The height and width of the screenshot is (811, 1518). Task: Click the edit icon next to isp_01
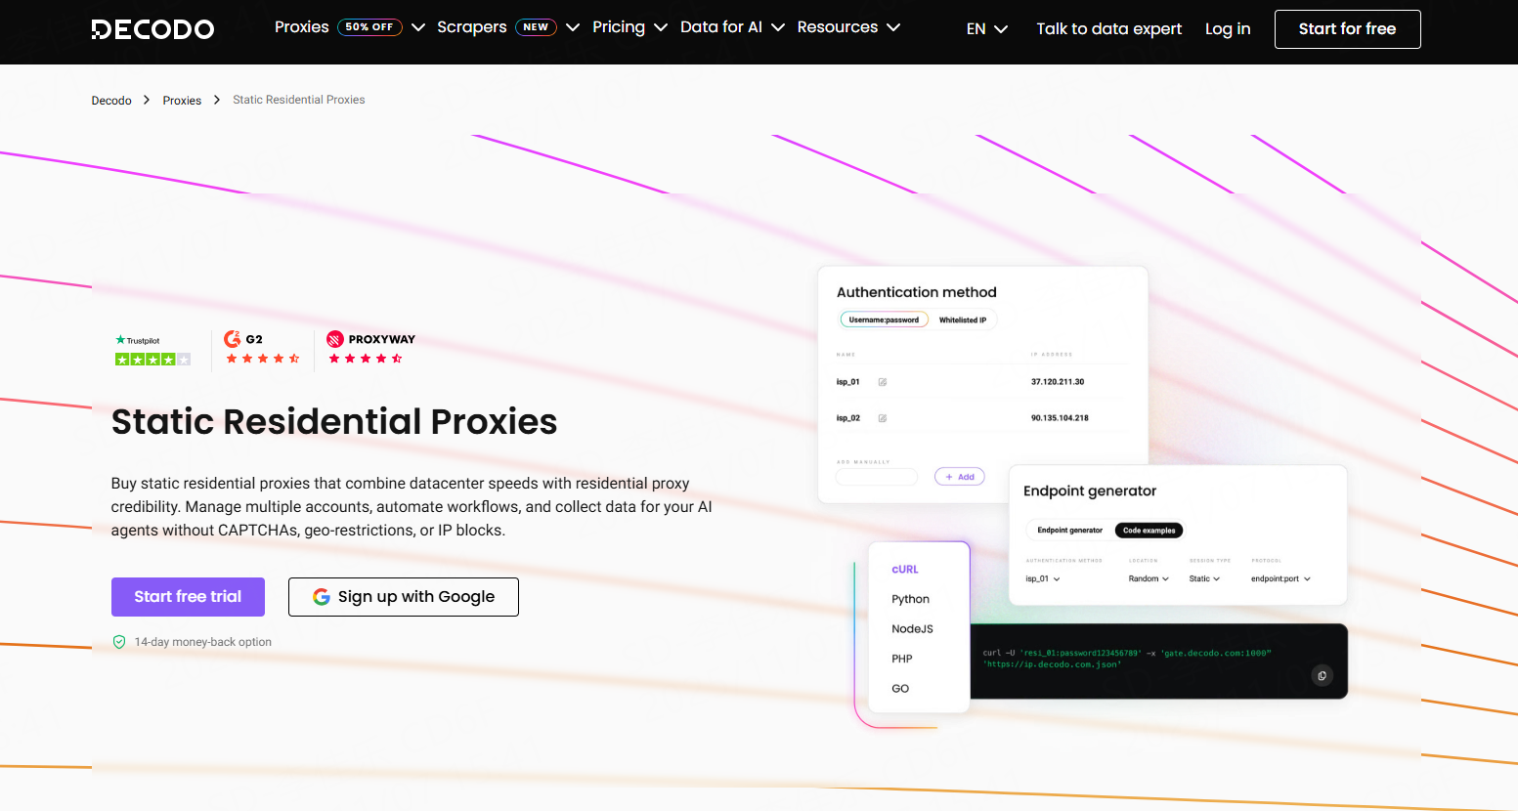pos(883,382)
